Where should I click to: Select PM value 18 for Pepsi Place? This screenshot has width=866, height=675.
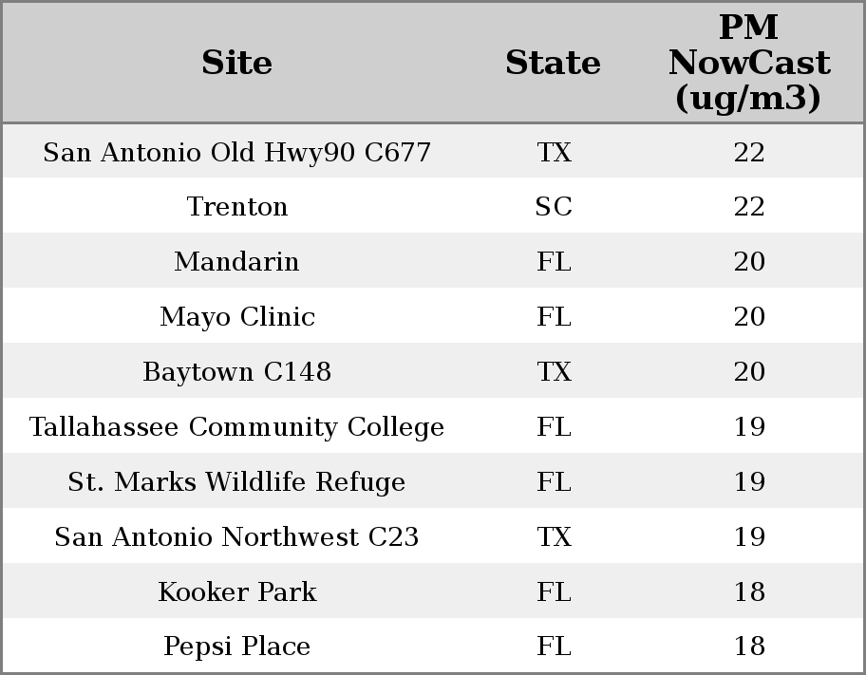749,647
